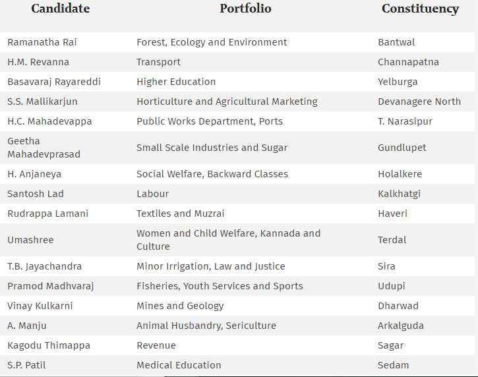Select the Sedam constituency cell
This screenshot has width=478, height=377.
[393, 365]
